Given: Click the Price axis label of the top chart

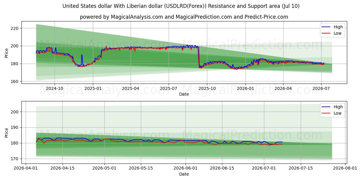Looking at the screenshot, I should click(x=7, y=52).
